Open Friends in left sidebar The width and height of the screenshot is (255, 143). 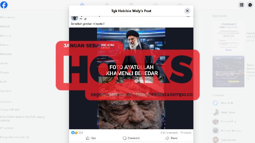[x=4, y=45]
